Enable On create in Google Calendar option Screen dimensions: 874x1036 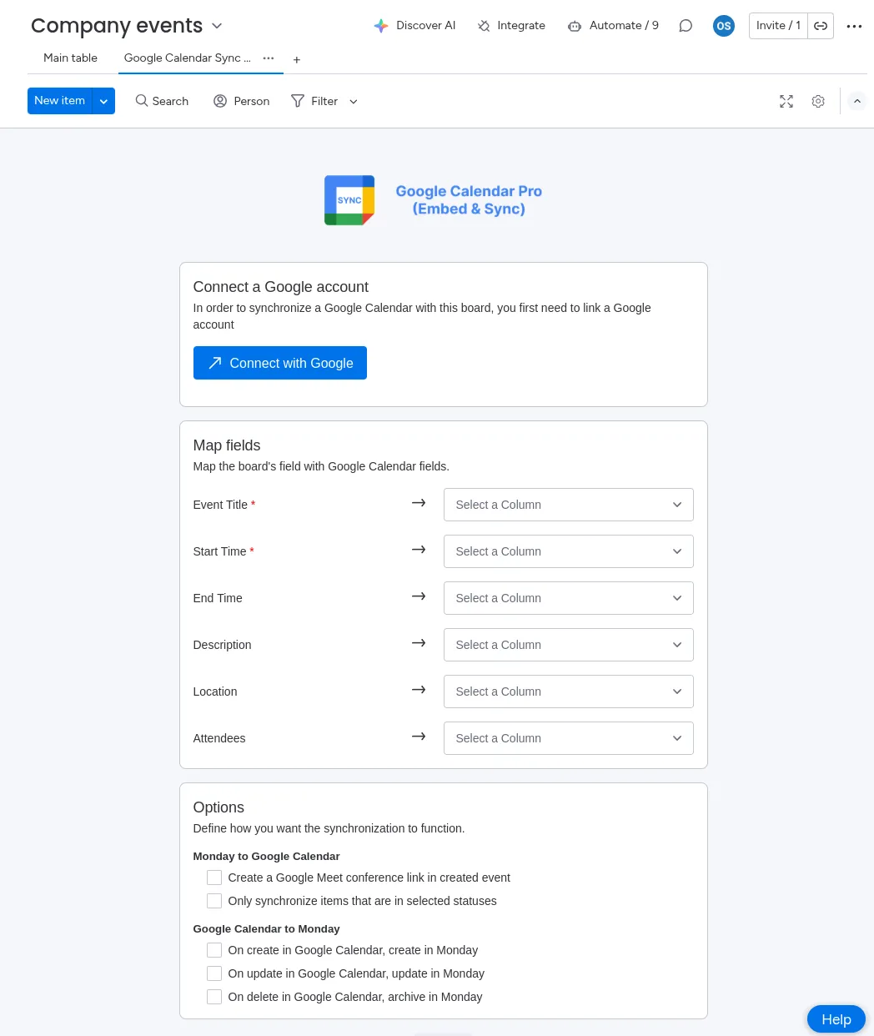214,950
